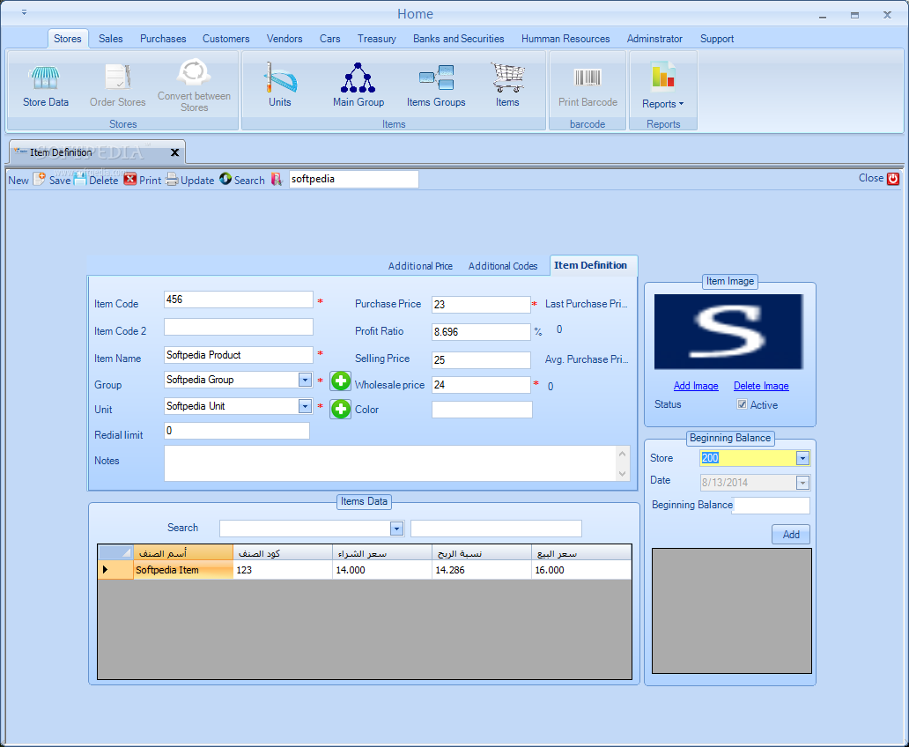Open the Vendors ribbon tab
Screen dimensions: 909x747
(x=285, y=39)
